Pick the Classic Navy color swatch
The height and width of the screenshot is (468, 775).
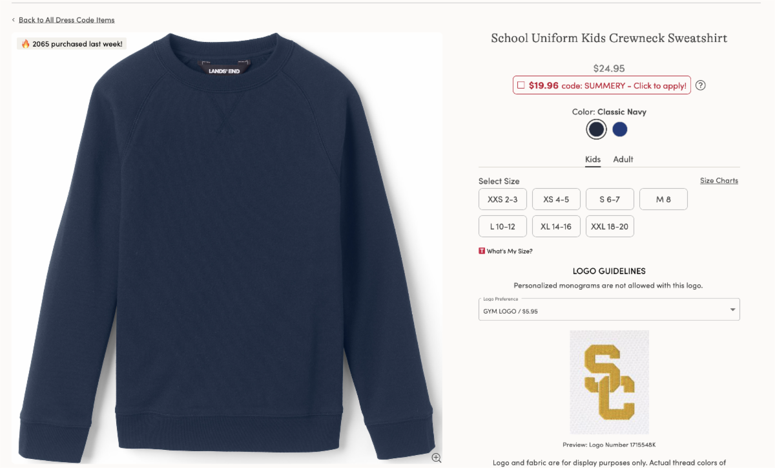click(596, 129)
